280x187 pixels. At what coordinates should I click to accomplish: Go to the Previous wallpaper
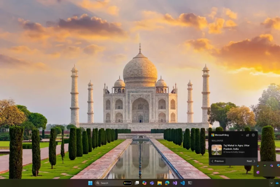(x=218, y=161)
